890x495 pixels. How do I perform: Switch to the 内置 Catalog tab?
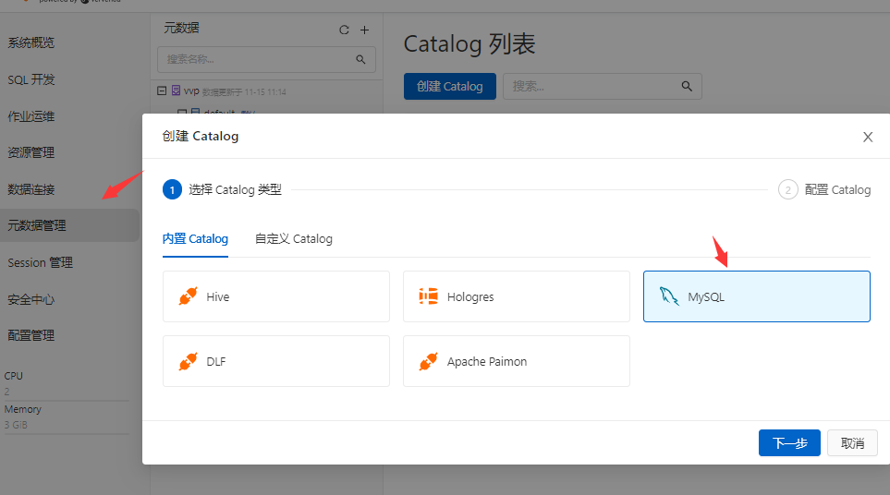pyautogui.click(x=195, y=238)
